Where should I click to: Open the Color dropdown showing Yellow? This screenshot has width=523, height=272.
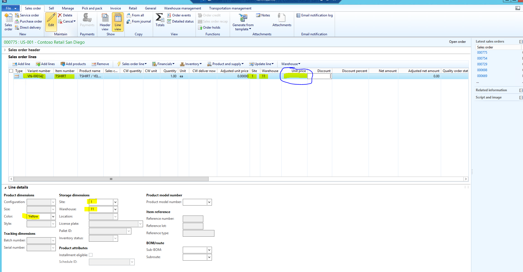click(53, 217)
